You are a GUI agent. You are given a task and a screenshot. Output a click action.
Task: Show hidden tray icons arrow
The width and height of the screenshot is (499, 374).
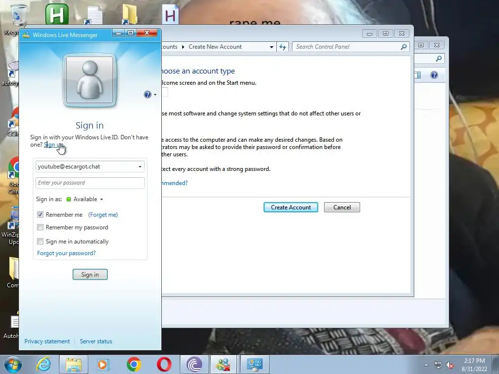(426, 365)
